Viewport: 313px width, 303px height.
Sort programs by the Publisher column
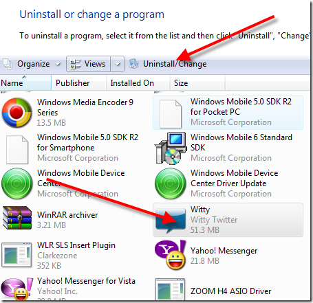[79, 82]
